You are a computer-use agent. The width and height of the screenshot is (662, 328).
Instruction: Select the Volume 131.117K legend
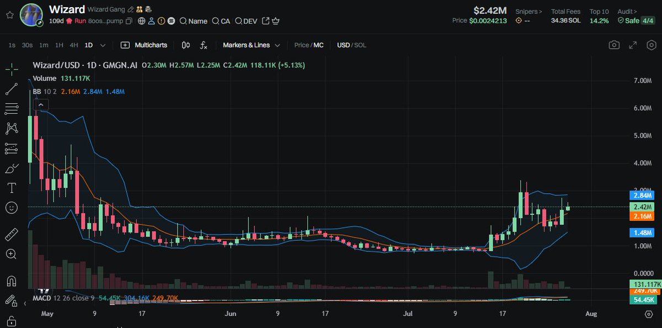61,78
